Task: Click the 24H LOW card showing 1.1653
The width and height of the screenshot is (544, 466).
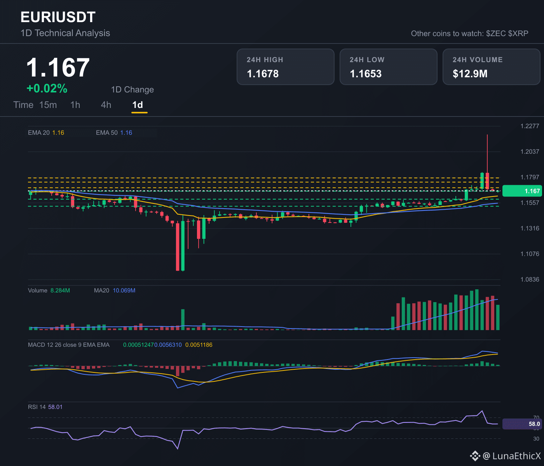Action: click(389, 67)
